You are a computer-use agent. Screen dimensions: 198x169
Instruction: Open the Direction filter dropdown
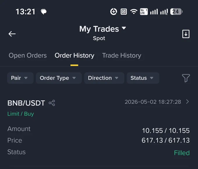[x=104, y=78]
